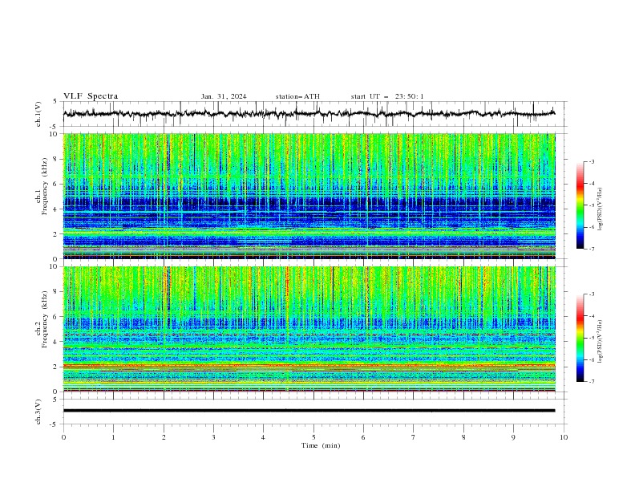Click the time axis tick "6"

364,437
